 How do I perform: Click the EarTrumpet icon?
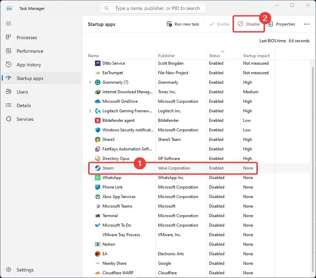(97, 73)
